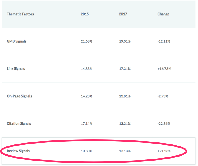The width and height of the screenshot is (198, 166).
Task: Select the +16.73% change value
Action: (164, 69)
